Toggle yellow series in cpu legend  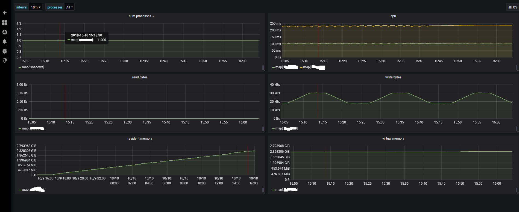click(x=314, y=67)
